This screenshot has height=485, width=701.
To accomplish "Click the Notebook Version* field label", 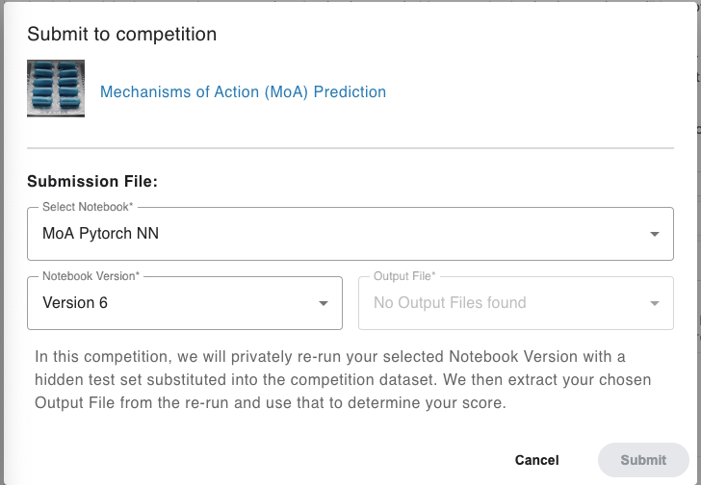I will tap(91, 276).
